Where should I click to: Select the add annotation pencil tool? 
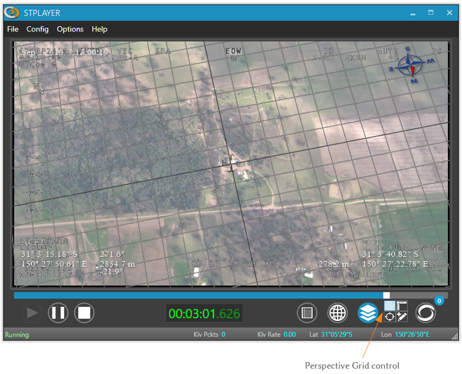coord(402,318)
